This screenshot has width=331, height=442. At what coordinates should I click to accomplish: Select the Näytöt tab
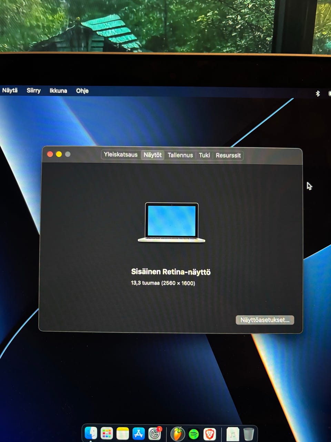(x=152, y=155)
